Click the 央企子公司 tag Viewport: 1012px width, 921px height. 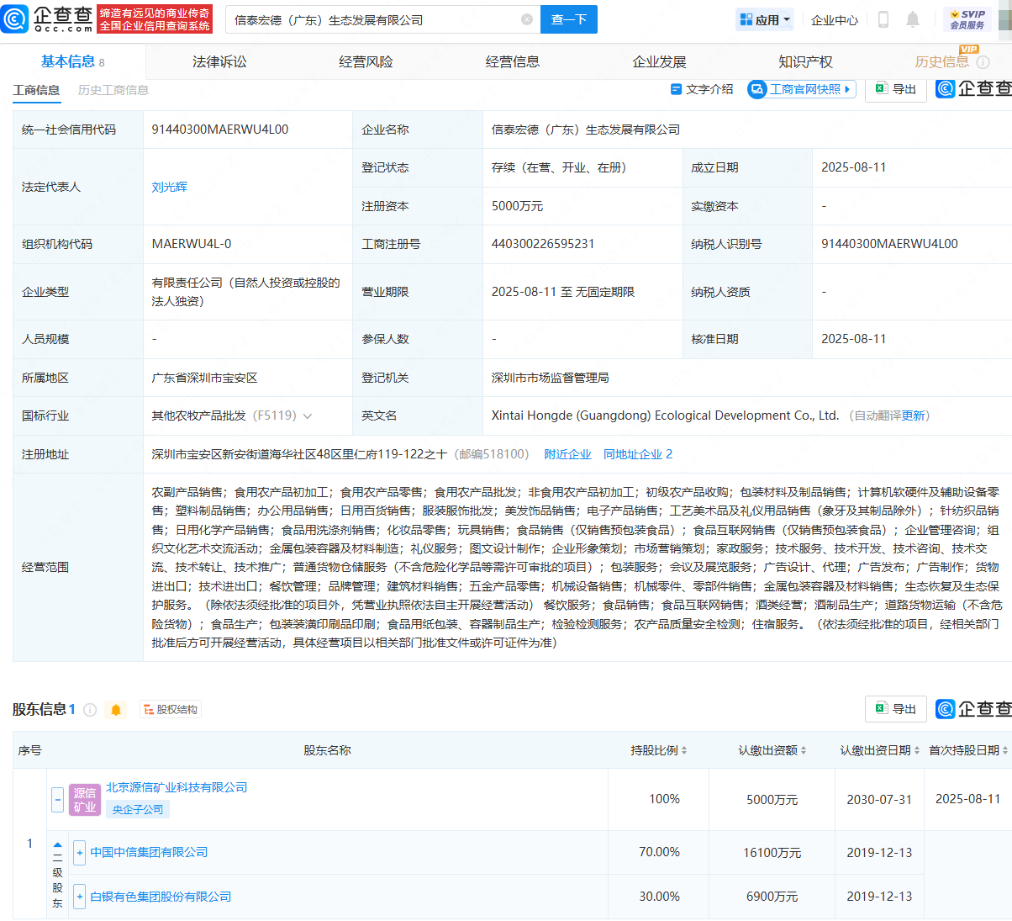point(138,809)
